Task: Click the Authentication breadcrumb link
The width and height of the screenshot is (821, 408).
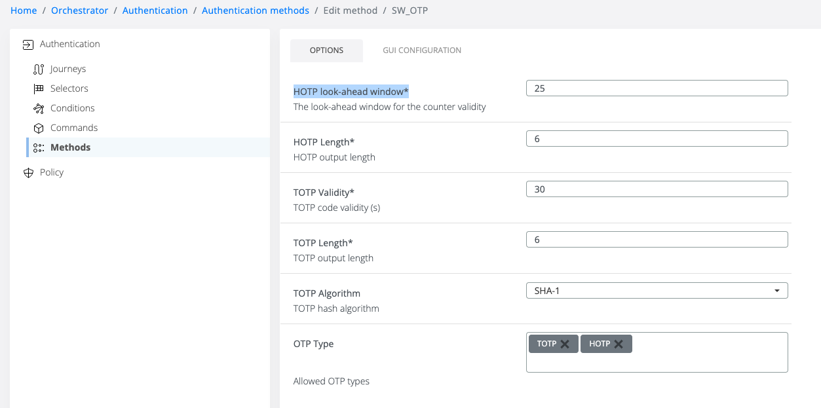Action: pos(155,10)
